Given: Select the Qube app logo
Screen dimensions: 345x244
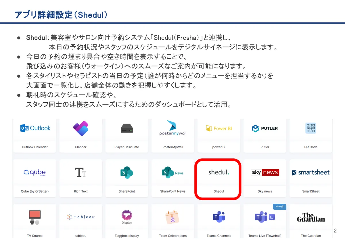Looking at the screenshot, I should point(35,172).
